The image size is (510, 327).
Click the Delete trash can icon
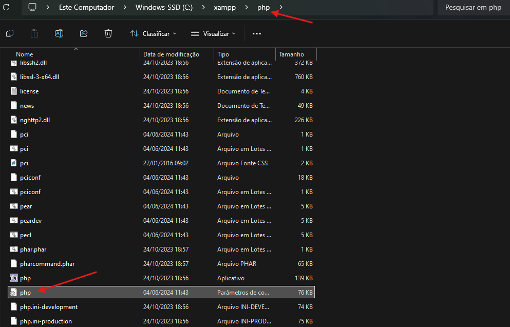tap(108, 33)
